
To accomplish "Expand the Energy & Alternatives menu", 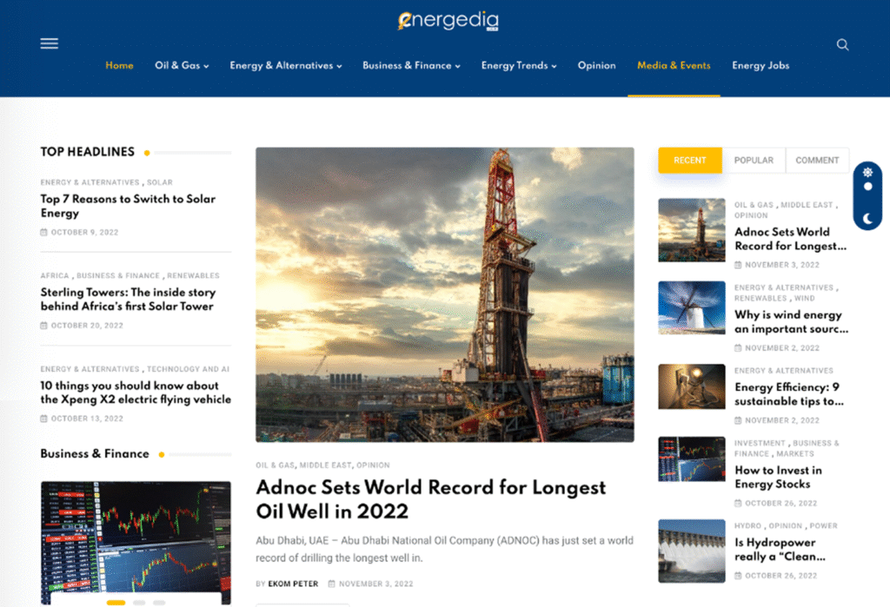I will (285, 66).
